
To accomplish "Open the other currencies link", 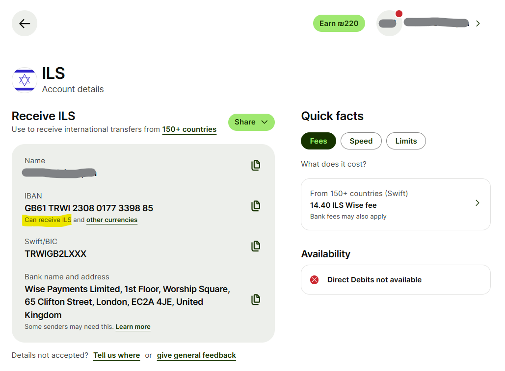I will [112, 220].
